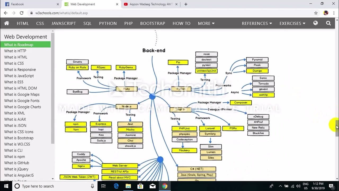Open the Chrome profile avatar
This screenshot has height=191, width=339.
326,13
